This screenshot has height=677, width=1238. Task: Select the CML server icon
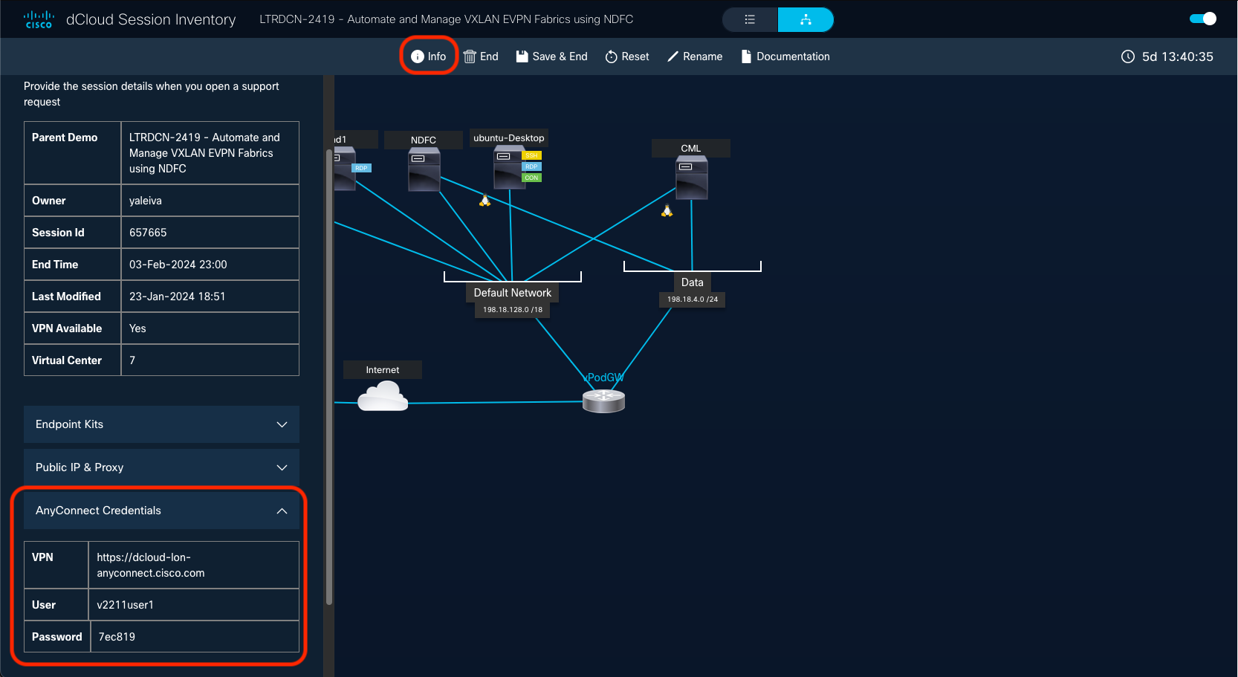click(x=692, y=178)
